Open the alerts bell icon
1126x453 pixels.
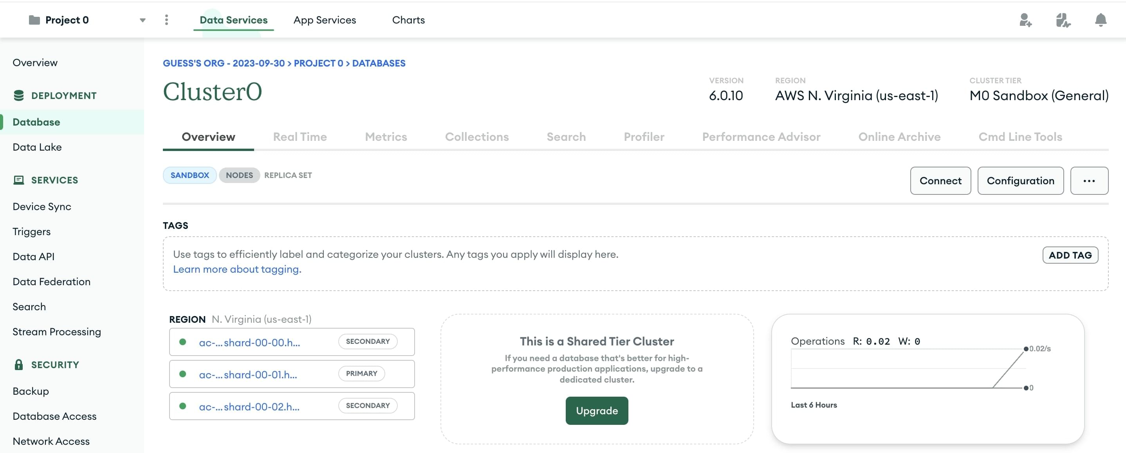coord(1101,20)
